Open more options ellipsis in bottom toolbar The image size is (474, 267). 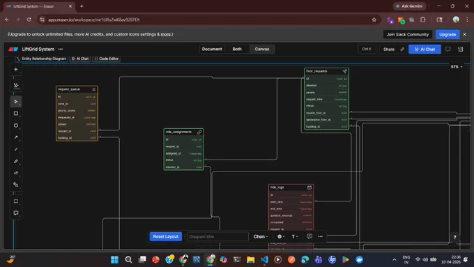320,236
